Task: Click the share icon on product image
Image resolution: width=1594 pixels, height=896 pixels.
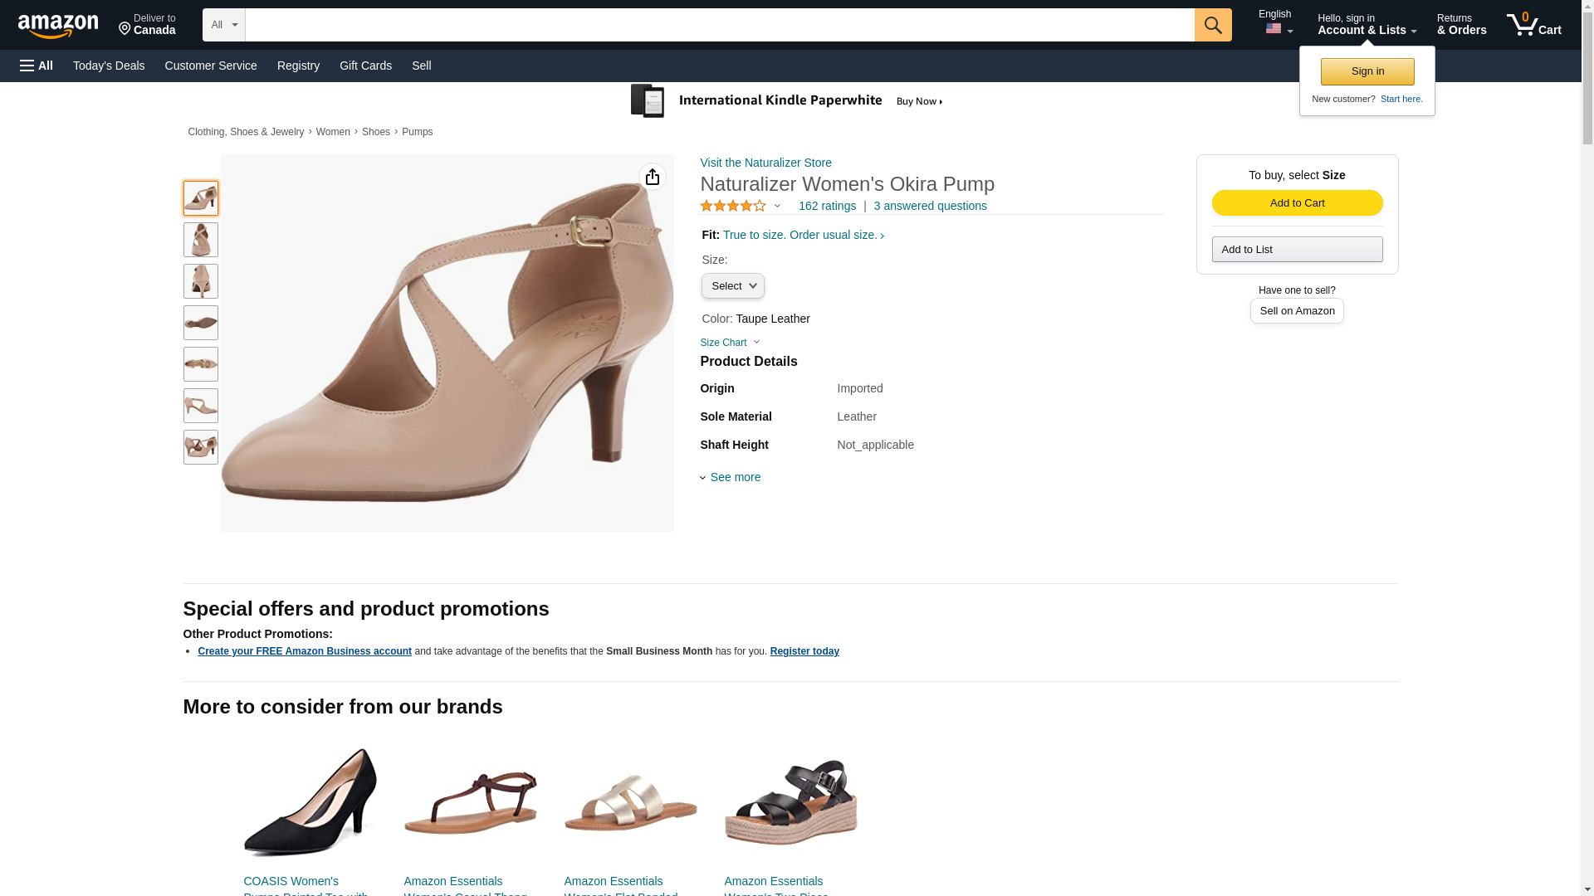Action: click(x=653, y=177)
